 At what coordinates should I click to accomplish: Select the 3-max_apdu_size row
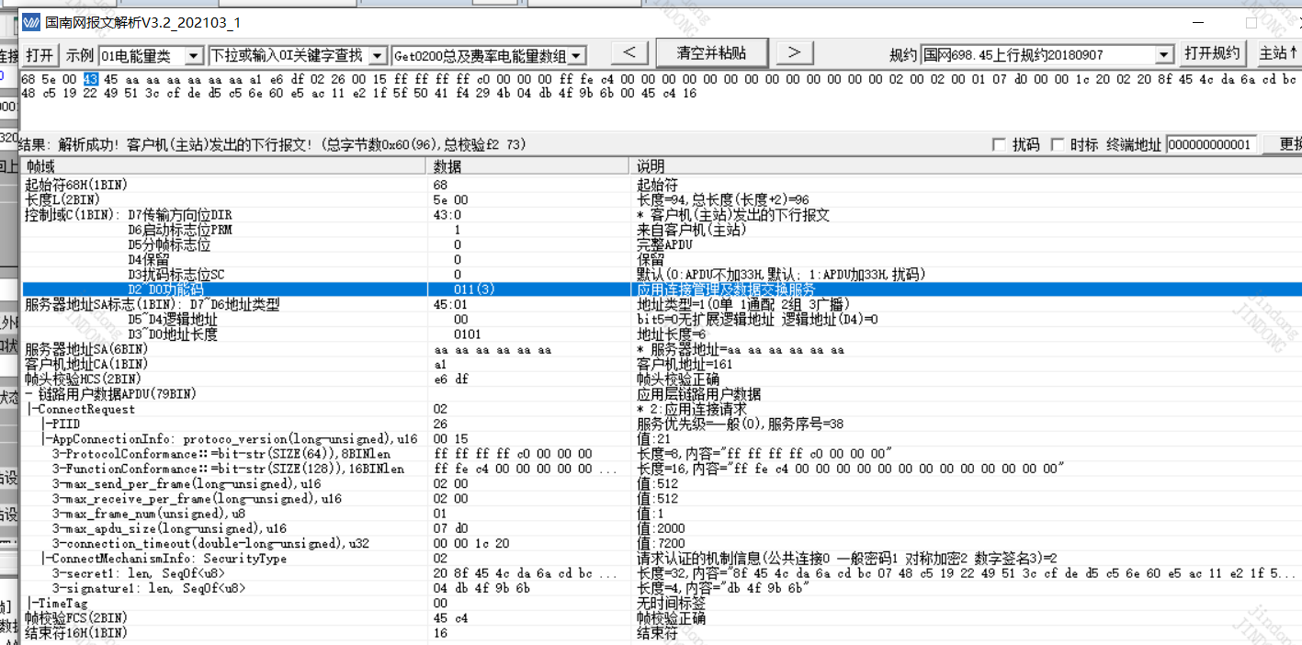coord(660,528)
